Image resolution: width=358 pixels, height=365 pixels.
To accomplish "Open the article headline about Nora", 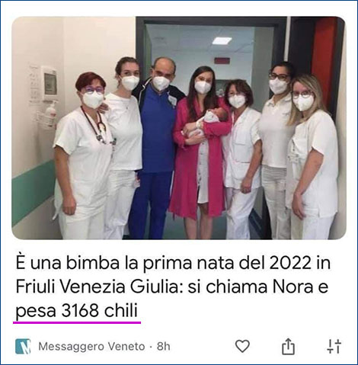I will point(173,287).
